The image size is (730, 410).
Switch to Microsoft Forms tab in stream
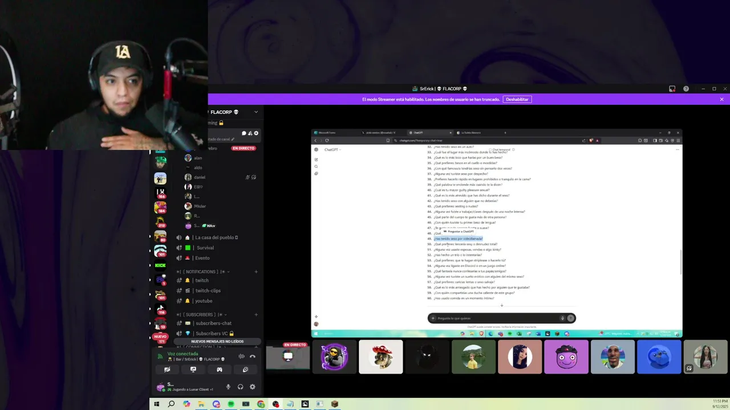pos(327,133)
